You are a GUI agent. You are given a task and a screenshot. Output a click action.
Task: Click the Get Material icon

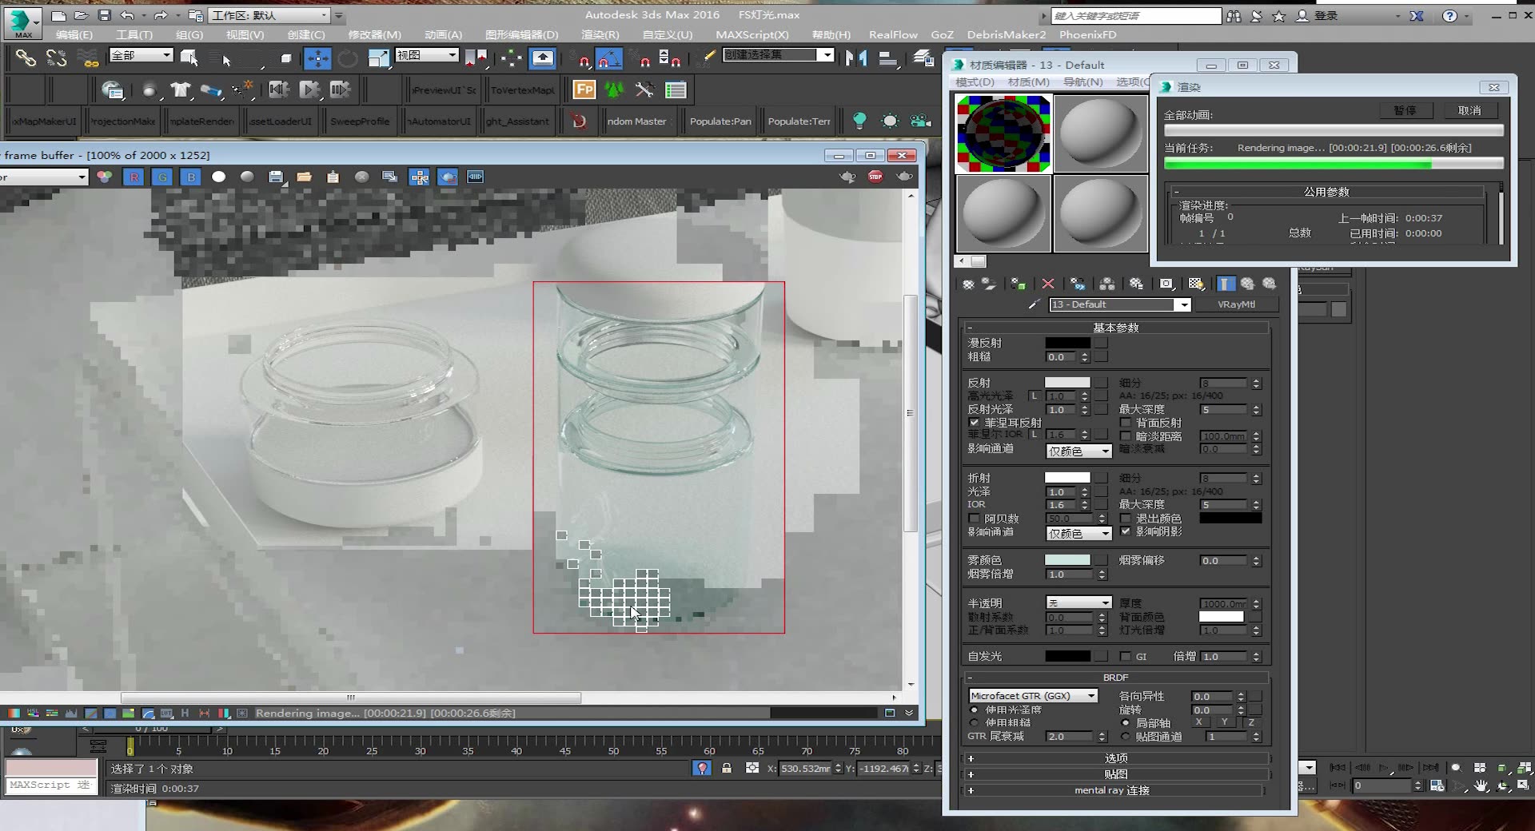point(968,284)
